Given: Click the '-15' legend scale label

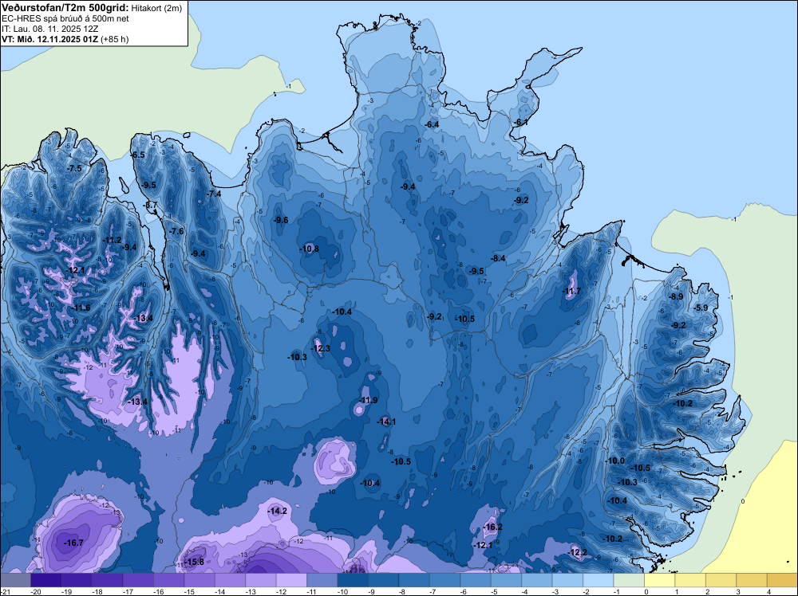Looking at the screenshot, I should click(188, 592).
